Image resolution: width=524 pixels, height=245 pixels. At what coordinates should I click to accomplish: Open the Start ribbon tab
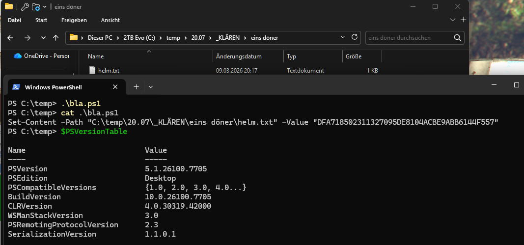click(41, 20)
